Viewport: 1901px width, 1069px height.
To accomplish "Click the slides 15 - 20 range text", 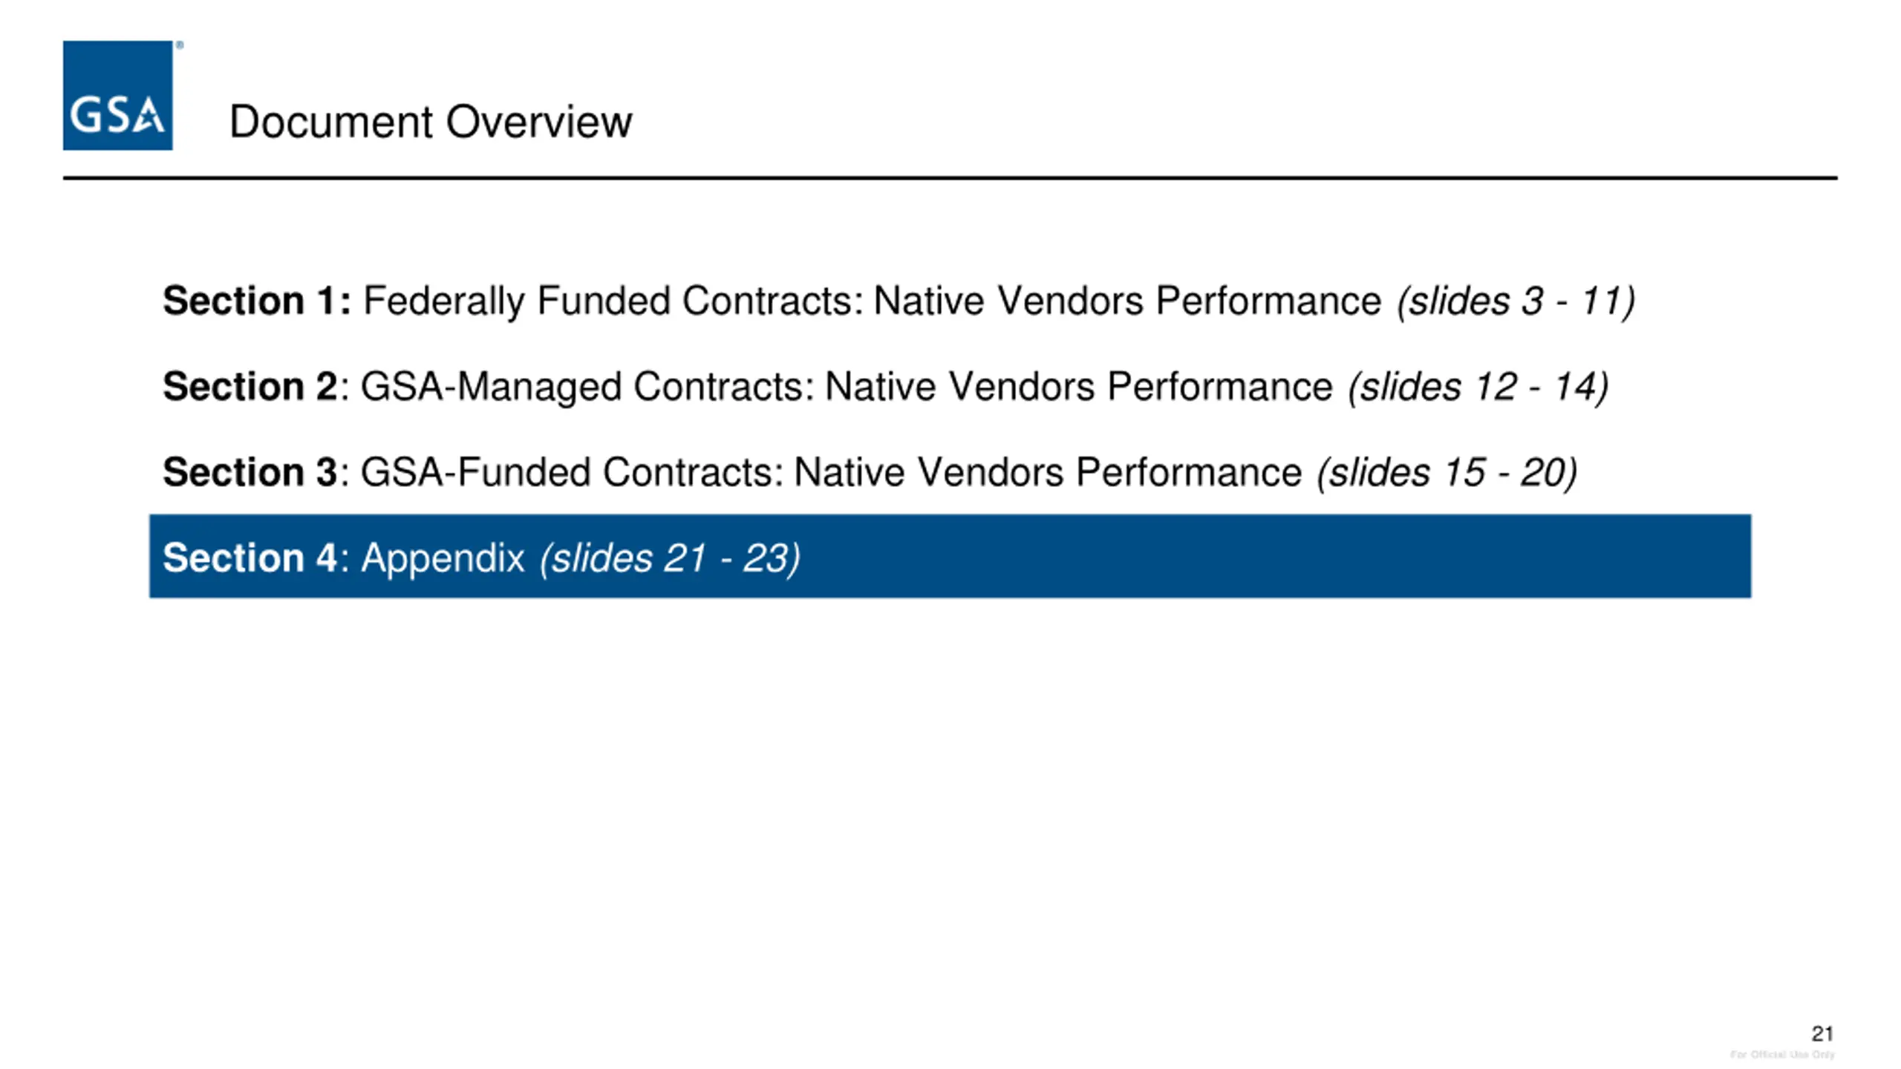I will tap(1447, 472).
